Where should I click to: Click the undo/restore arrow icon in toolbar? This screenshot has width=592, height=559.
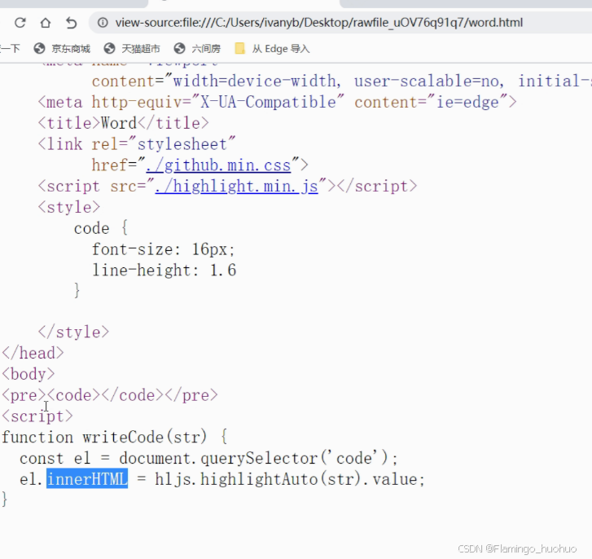pyautogui.click(x=71, y=23)
